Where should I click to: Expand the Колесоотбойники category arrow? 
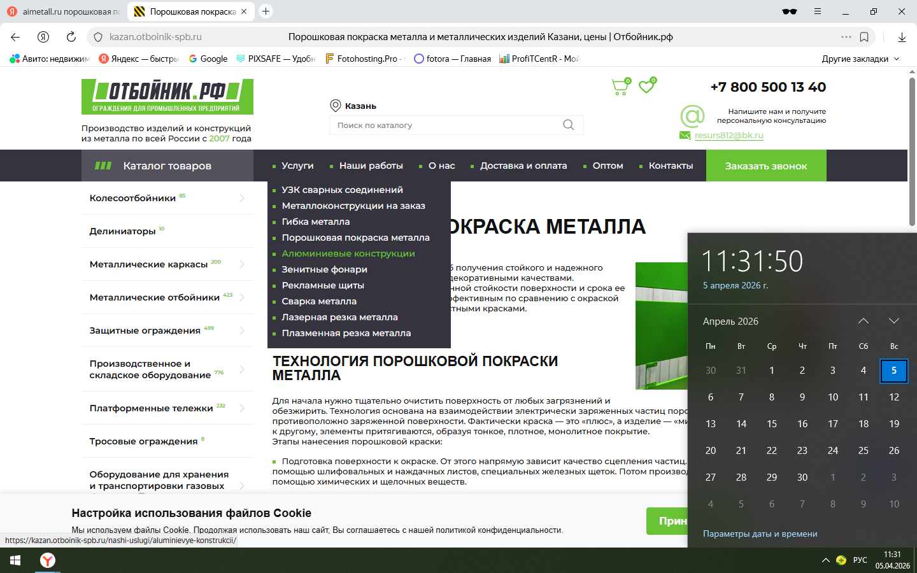tap(242, 198)
